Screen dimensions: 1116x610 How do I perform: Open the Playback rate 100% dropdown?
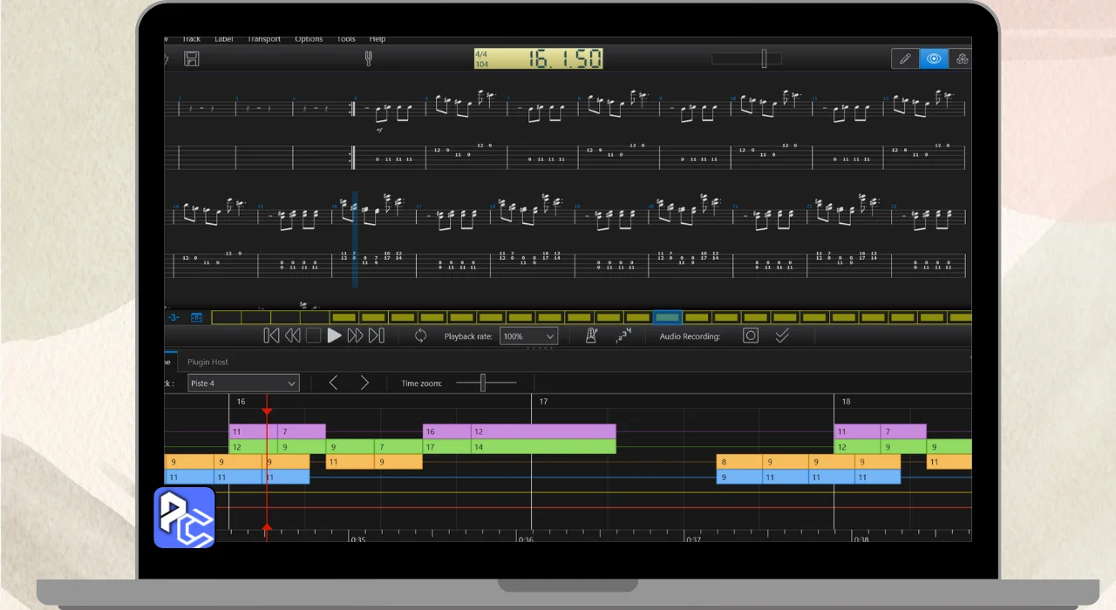(528, 336)
